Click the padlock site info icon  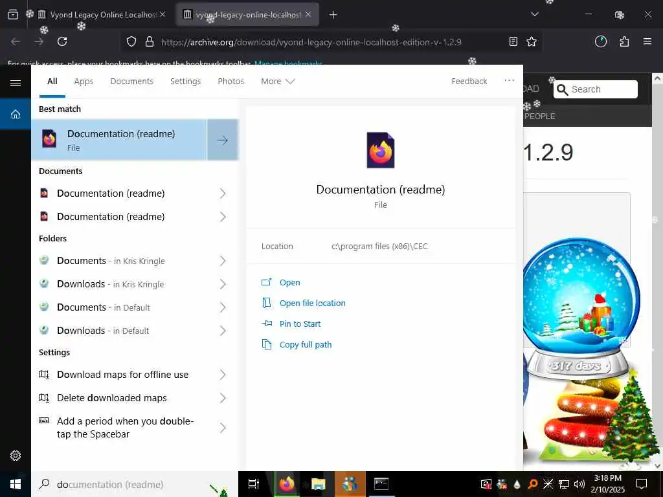tap(150, 41)
